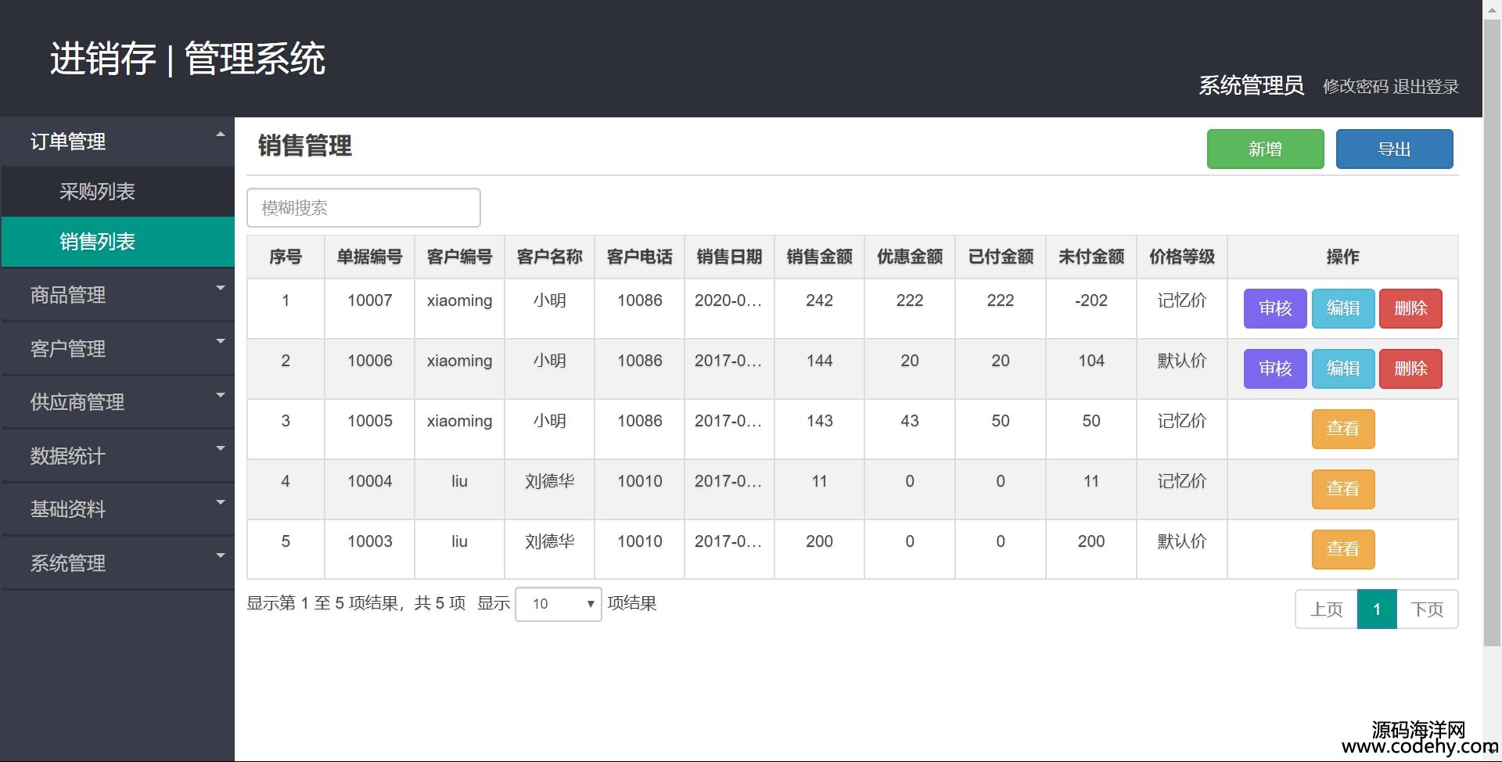
Task: Click the blue 导出 button
Action: point(1394,149)
